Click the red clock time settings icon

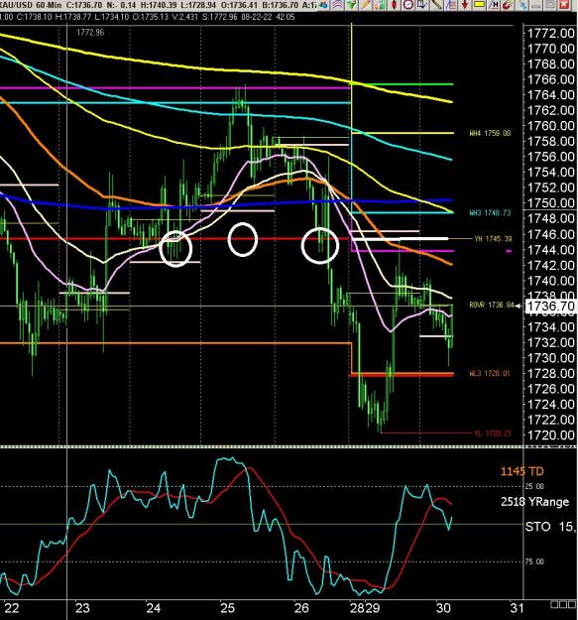408,4
